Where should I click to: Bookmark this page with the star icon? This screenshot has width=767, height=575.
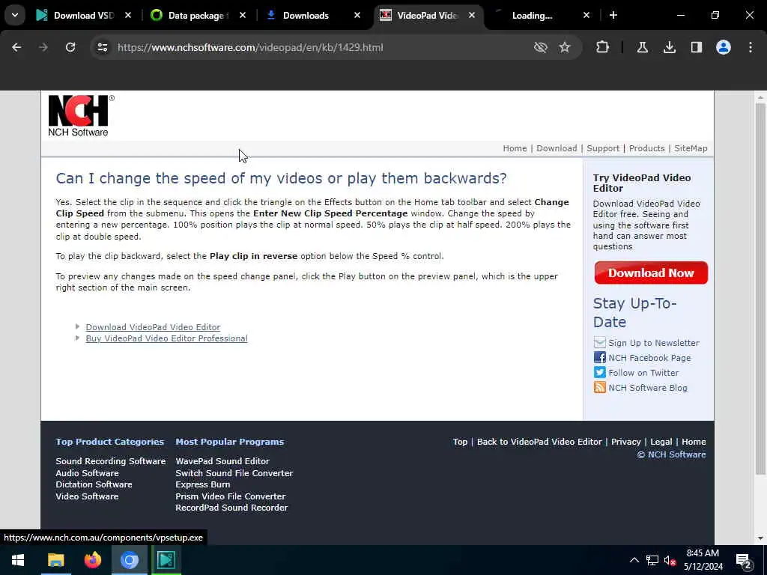point(565,47)
